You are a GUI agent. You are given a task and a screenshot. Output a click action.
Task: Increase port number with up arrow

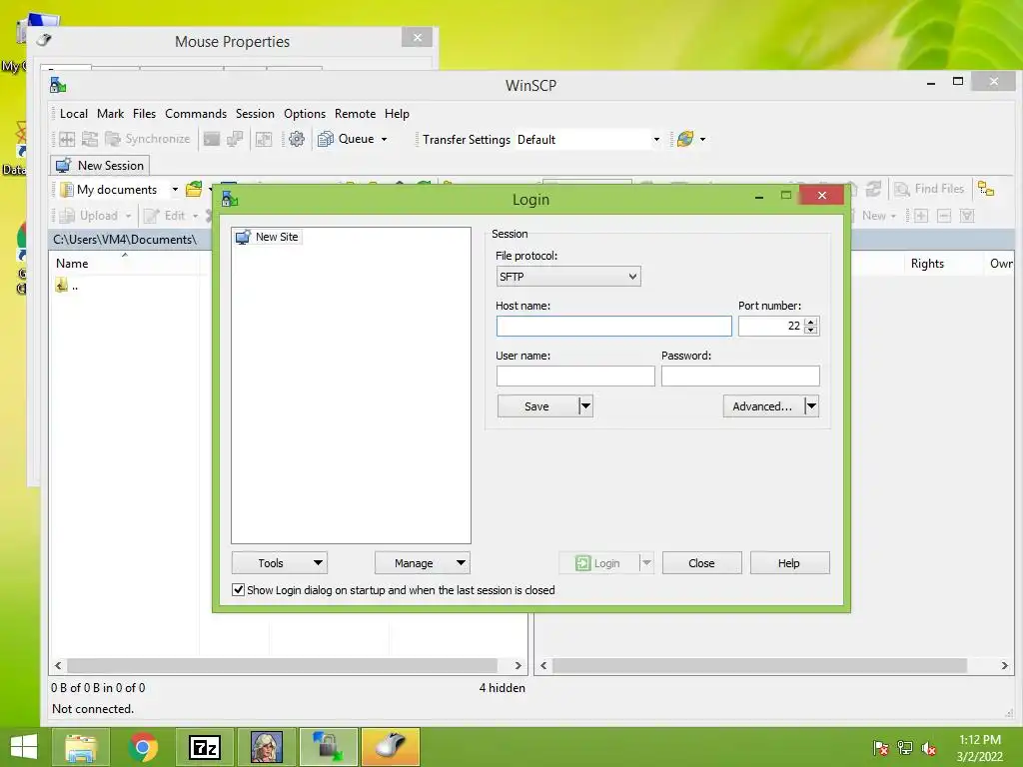pos(811,322)
